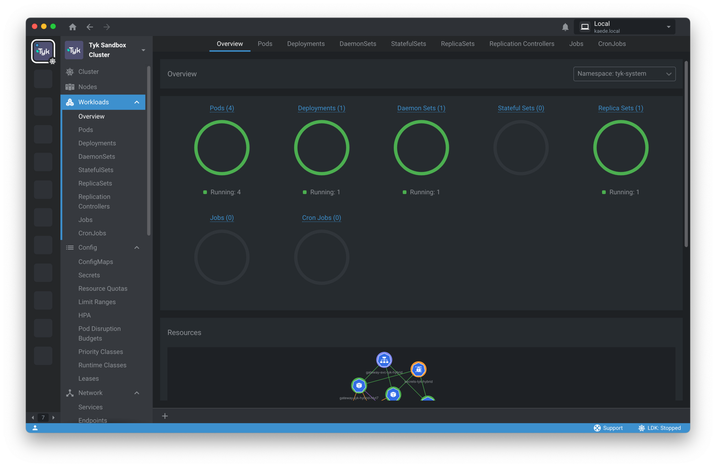Click the home icon in title bar
The height and width of the screenshot is (467, 716).
pos(72,27)
